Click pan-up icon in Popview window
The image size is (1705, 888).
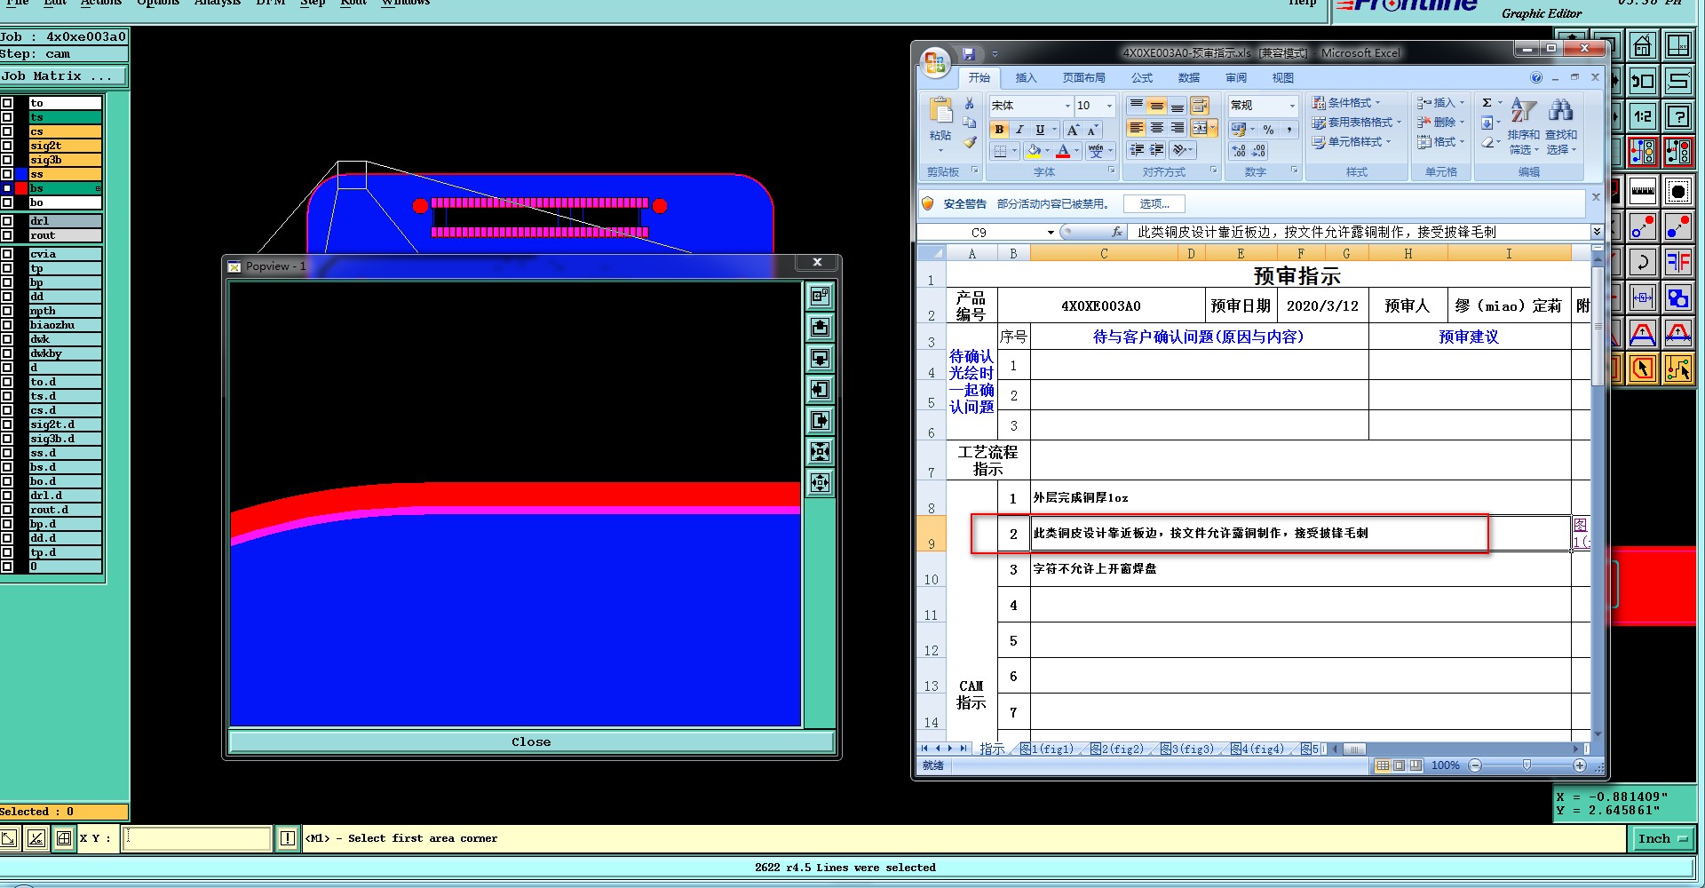(x=821, y=328)
